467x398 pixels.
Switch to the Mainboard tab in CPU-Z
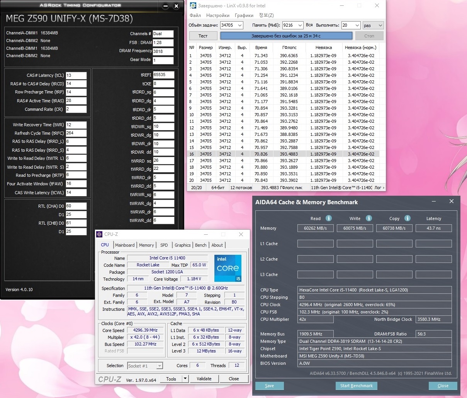point(125,245)
